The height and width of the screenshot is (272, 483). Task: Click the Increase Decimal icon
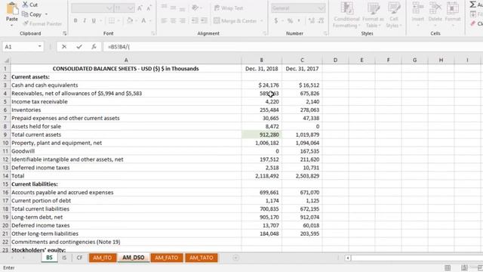[312, 20]
